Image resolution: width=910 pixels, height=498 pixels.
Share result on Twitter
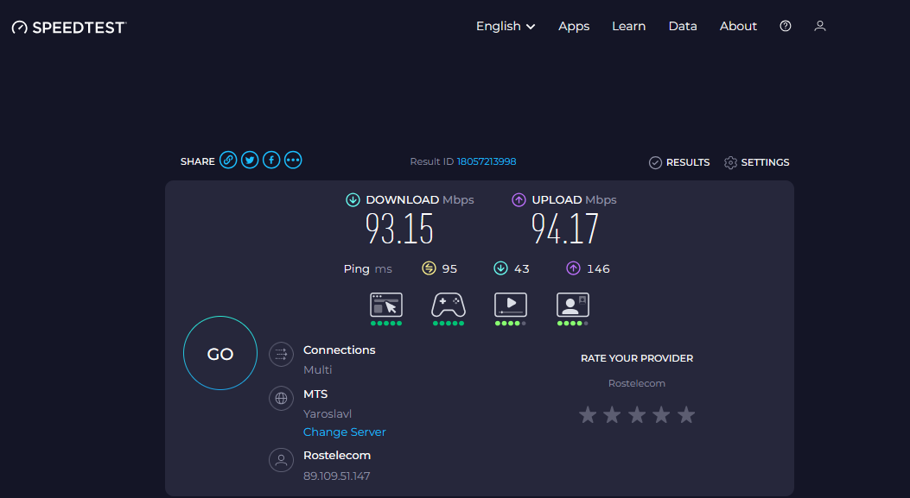tap(250, 160)
